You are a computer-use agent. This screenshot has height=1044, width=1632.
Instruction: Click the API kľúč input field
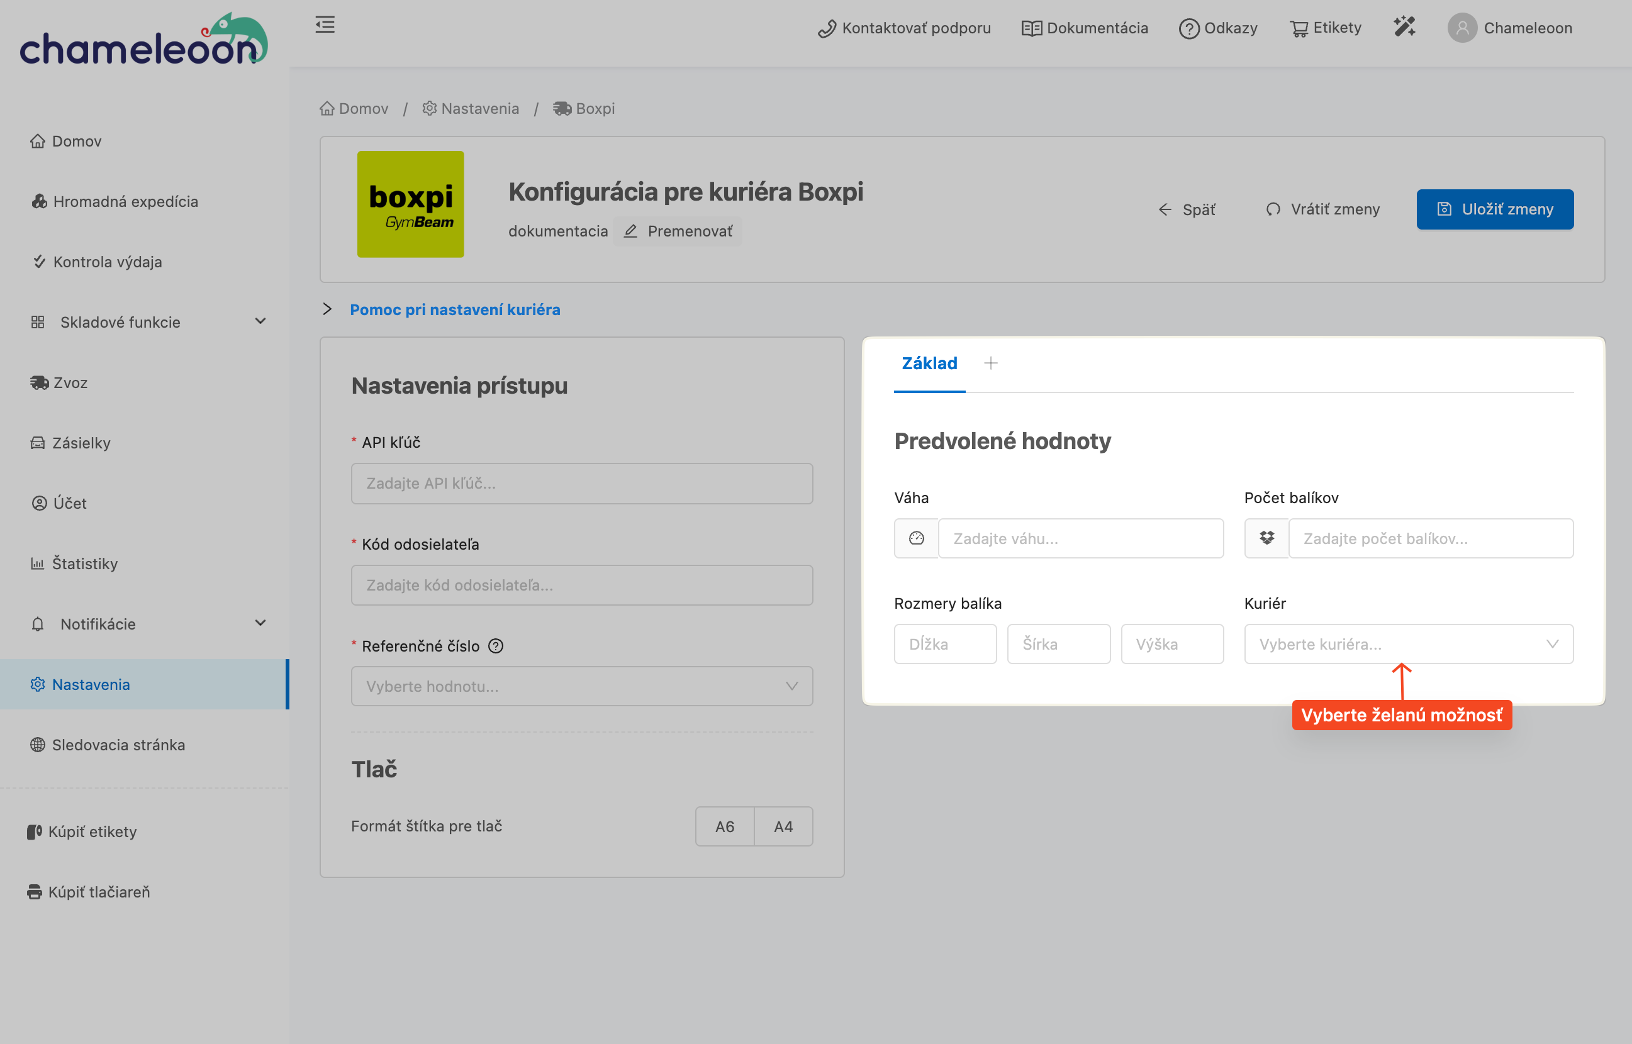point(582,484)
